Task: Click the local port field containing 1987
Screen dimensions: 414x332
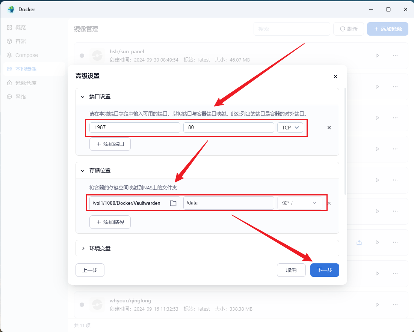Action: click(134, 128)
